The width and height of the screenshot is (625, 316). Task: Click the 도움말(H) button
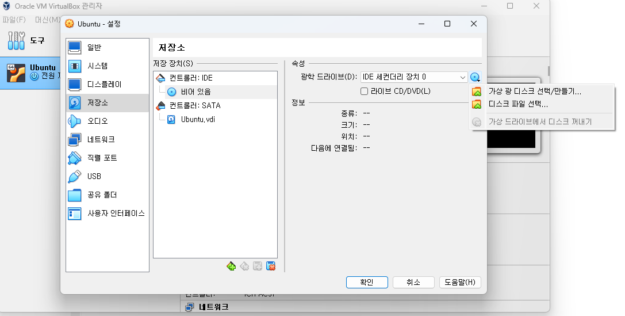(x=460, y=282)
